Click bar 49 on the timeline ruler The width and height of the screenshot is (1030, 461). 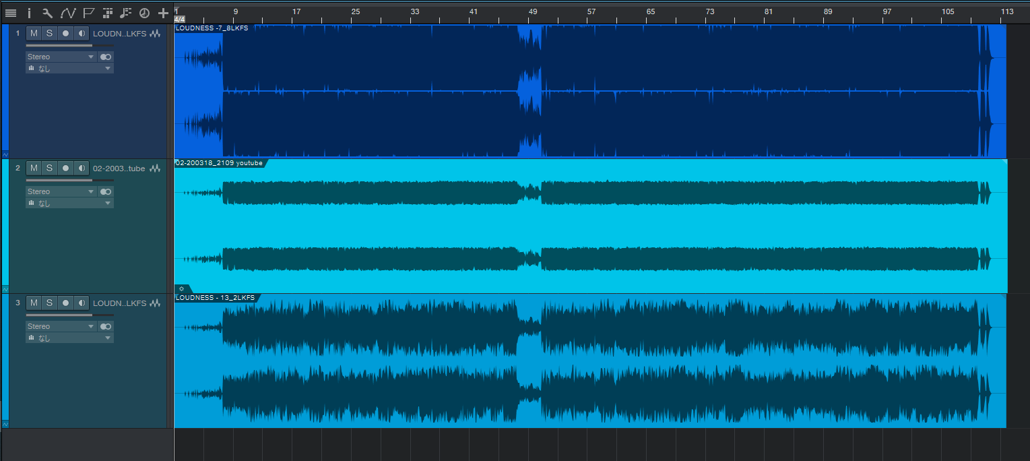coord(533,11)
